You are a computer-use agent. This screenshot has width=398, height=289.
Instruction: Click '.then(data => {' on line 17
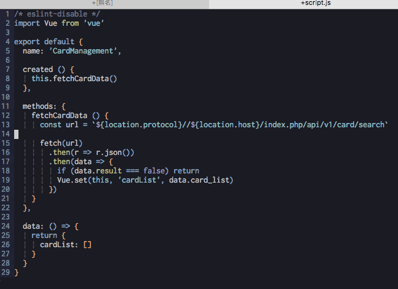[81, 162]
